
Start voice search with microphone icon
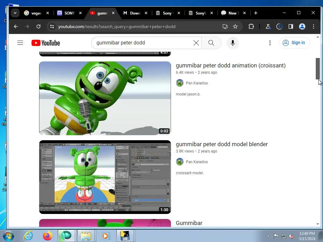233,43
